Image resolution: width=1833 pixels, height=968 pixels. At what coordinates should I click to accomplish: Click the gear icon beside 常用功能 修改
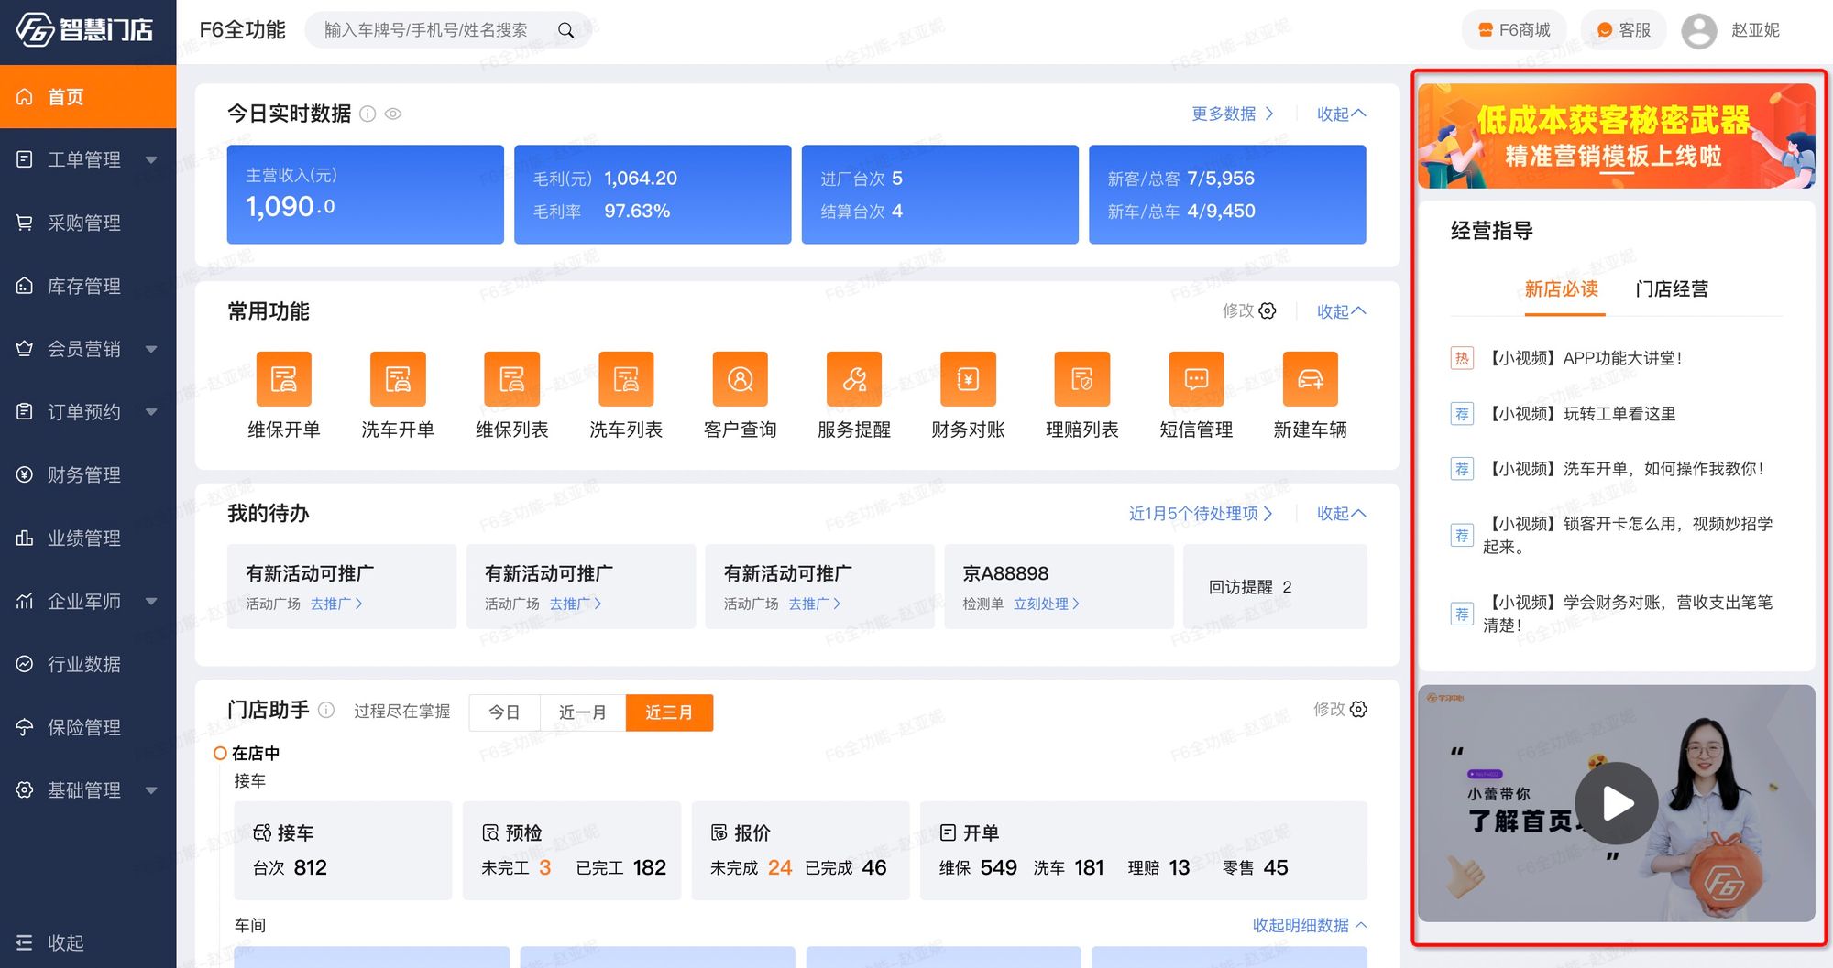[x=1268, y=310]
